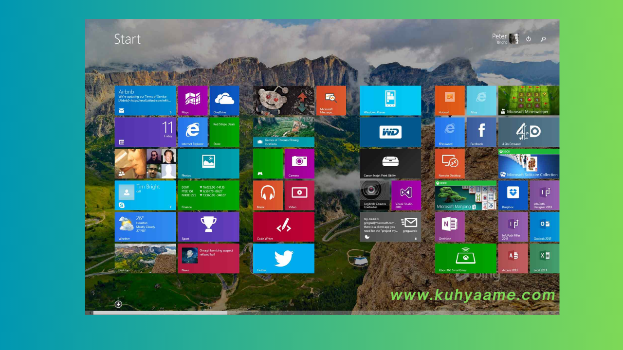Show all apps with the down arrow

[x=118, y=304]
